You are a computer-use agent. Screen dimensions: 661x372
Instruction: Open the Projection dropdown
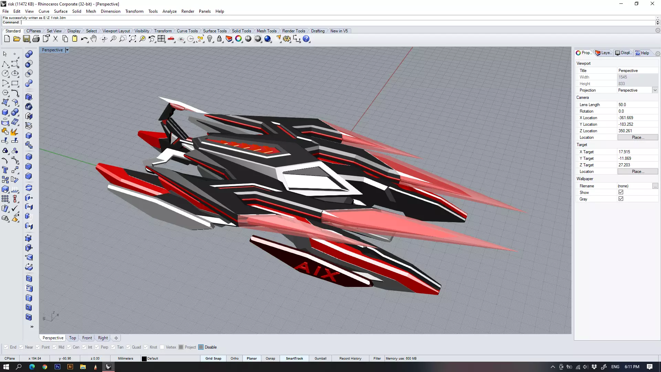pyautogui.click(x=655, y=90)
